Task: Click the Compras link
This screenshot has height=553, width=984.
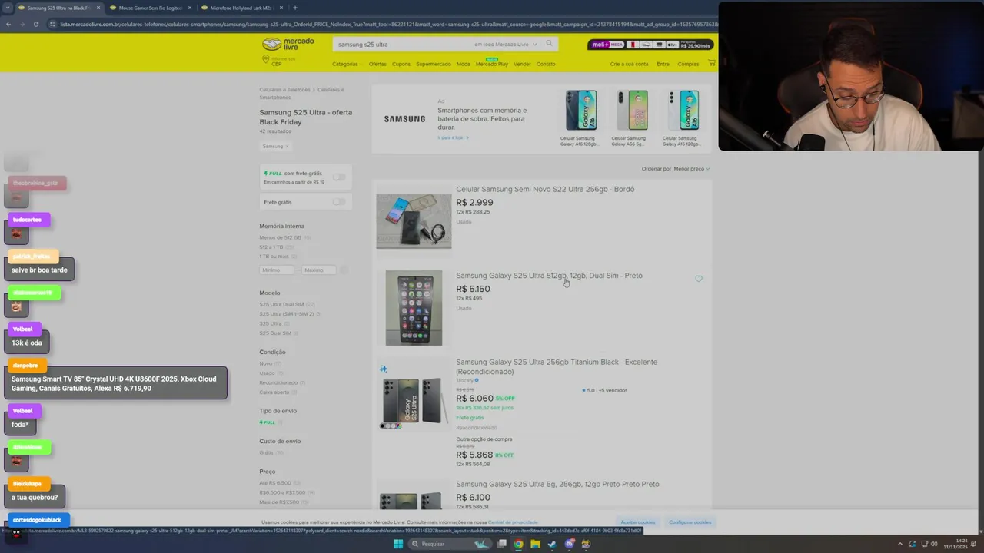Action: click(688, 64)
